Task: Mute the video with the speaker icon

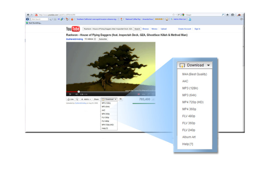Action: click(x=77, y=94)
